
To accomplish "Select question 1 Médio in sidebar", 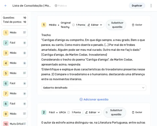I will click(x=14, y=33).
